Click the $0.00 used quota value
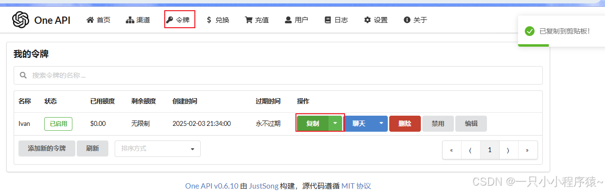This screenshot has width=605, height=191. (x=98, y=123)
